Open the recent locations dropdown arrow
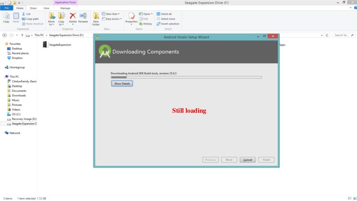 tap(17, 35)
